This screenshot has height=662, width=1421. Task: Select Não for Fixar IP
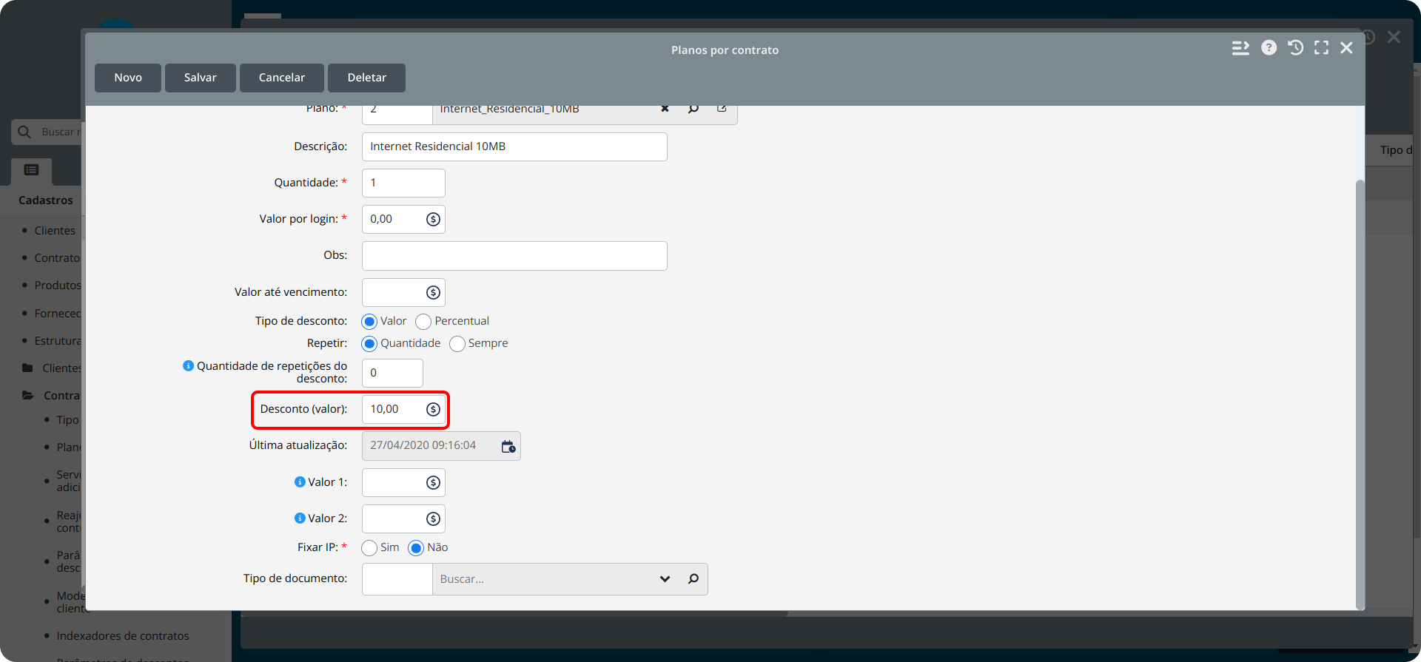[x=416, y=548]
